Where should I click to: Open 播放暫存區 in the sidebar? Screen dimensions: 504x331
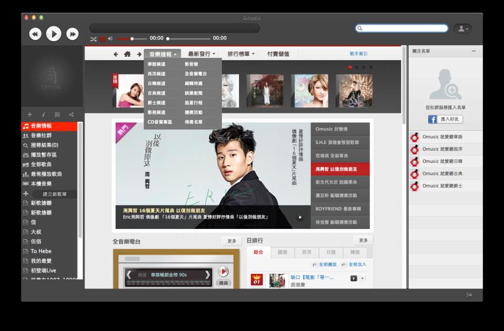point(49,155)
